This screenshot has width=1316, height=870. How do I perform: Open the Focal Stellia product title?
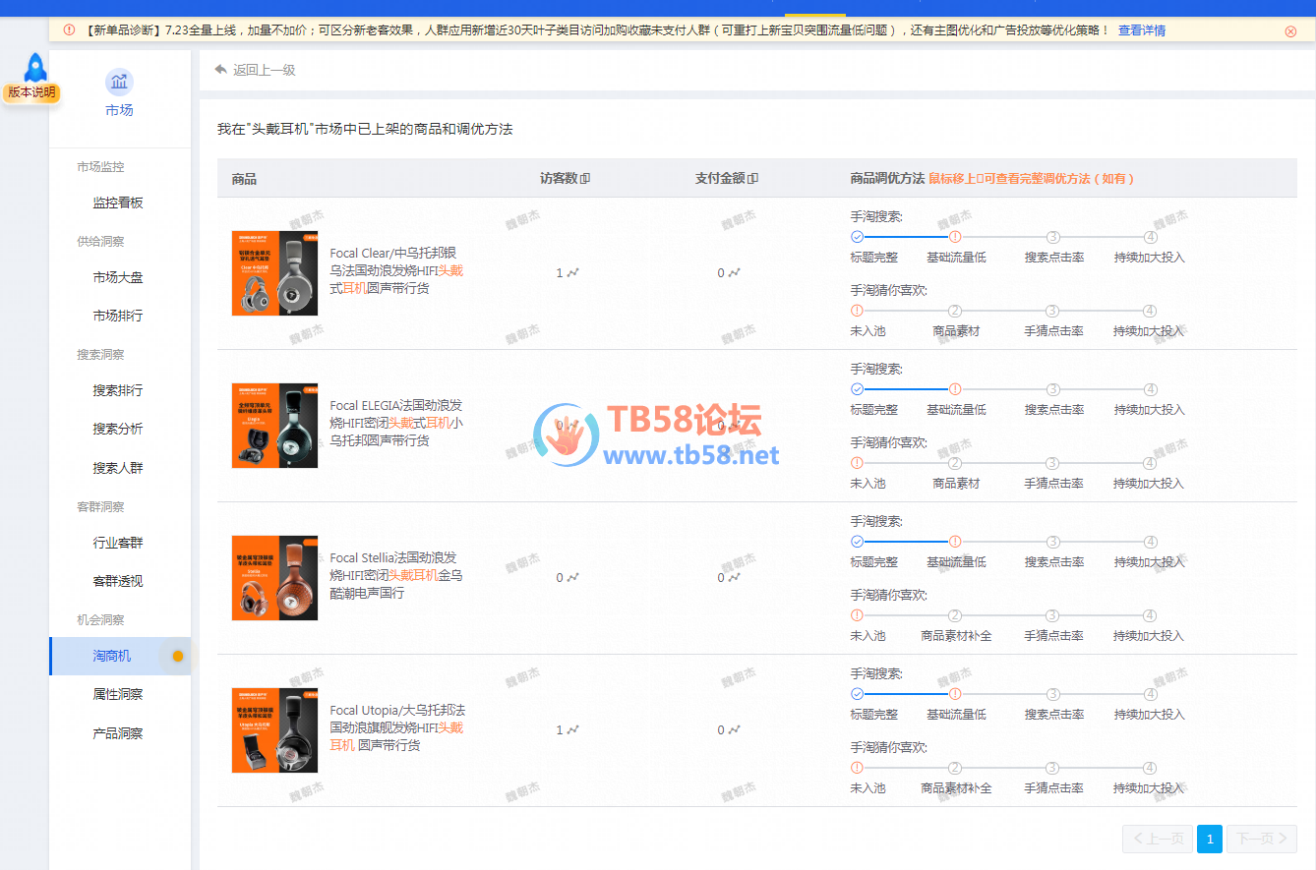pyautogui.click(x=396, y=575)
